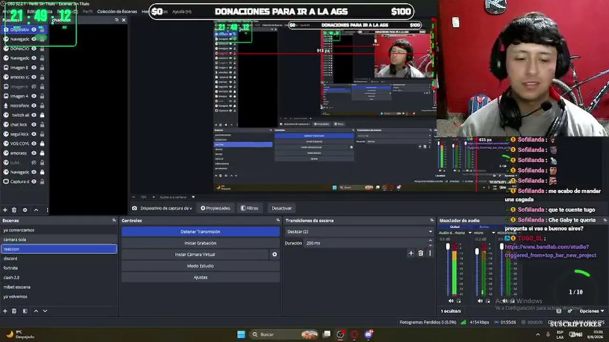The width and height of the screenshot is (609, 342).
Task: Move selected scene up in Escenas list
Action: pyautogui.click(x=36, y=311)
